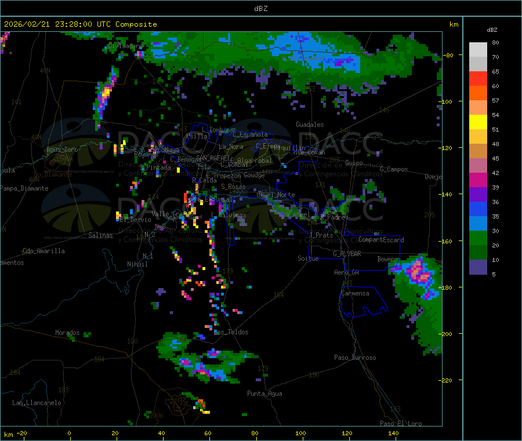Click the SAN_RAFAEL map label
The height and width of the screenshot is (441, 522).
212,158
